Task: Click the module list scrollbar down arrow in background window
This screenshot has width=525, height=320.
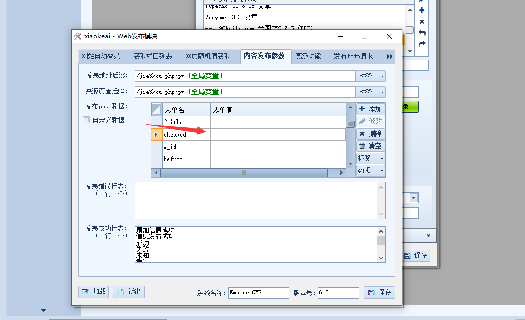Action: (x=410, y=51)
